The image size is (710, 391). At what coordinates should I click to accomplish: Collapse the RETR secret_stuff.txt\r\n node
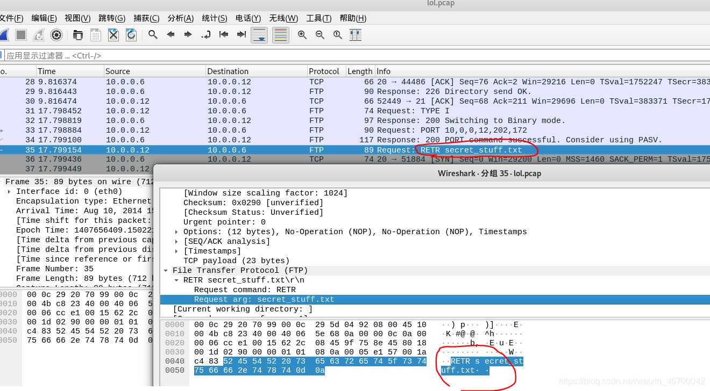(x=177, y=280)
